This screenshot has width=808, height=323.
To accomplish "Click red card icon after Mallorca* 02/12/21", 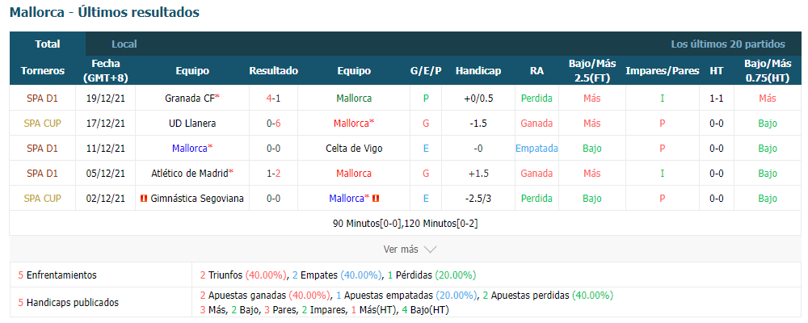I will coord(376,199).
